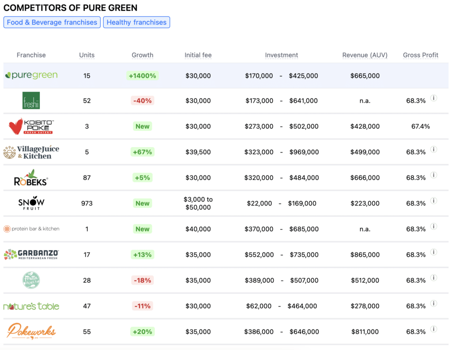Click info icon in Frutta Bowls row

pyautogui.click(x=433, y=277)
